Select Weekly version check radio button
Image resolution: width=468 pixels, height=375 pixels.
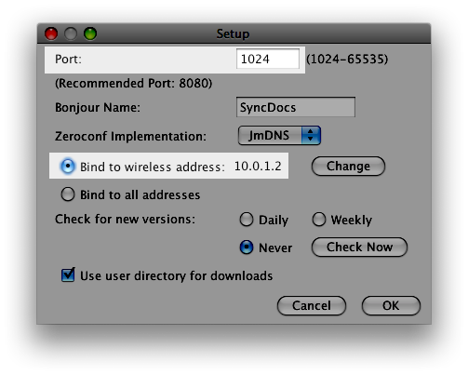[319, 220]
